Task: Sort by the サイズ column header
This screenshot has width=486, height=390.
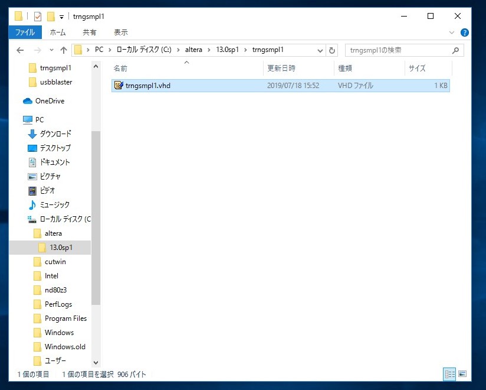Action: click(x=428, y=69)
